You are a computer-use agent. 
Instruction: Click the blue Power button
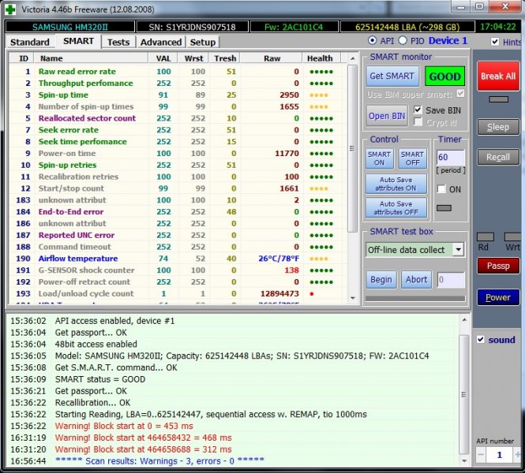tap(497, 297)
